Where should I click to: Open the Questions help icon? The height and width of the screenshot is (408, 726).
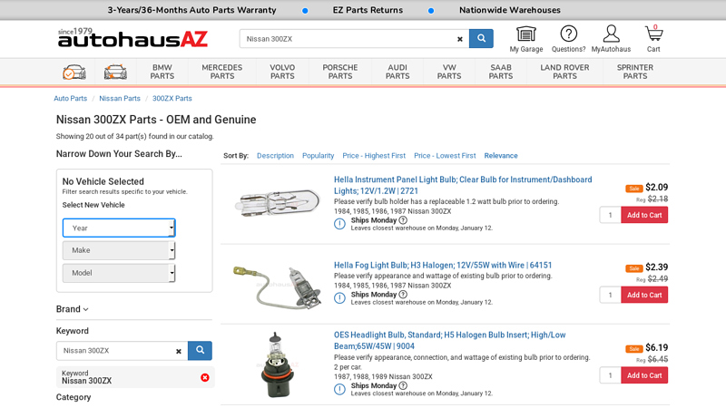tap(568, 39)
